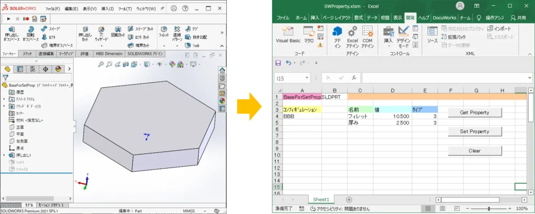Select Loft boss tool (ロフト)

pos(49,37)
